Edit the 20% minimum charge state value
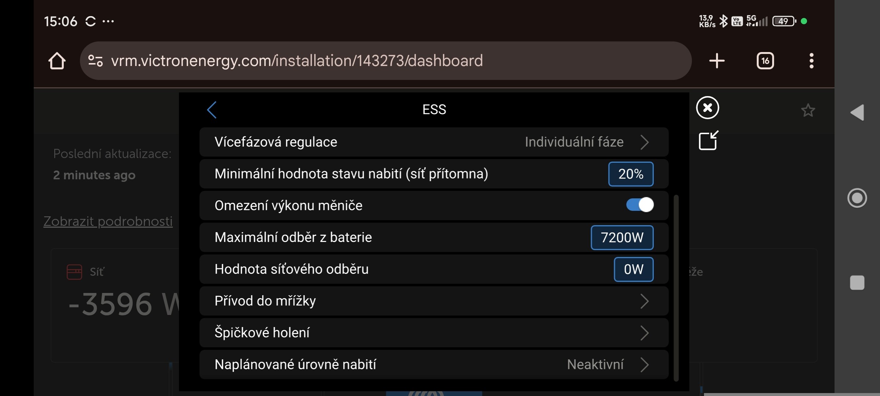 click(x=631, y=174)
